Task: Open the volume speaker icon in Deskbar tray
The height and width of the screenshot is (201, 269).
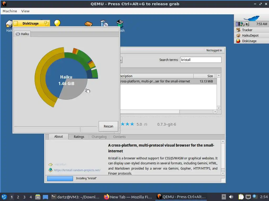Action: (247, 24)
